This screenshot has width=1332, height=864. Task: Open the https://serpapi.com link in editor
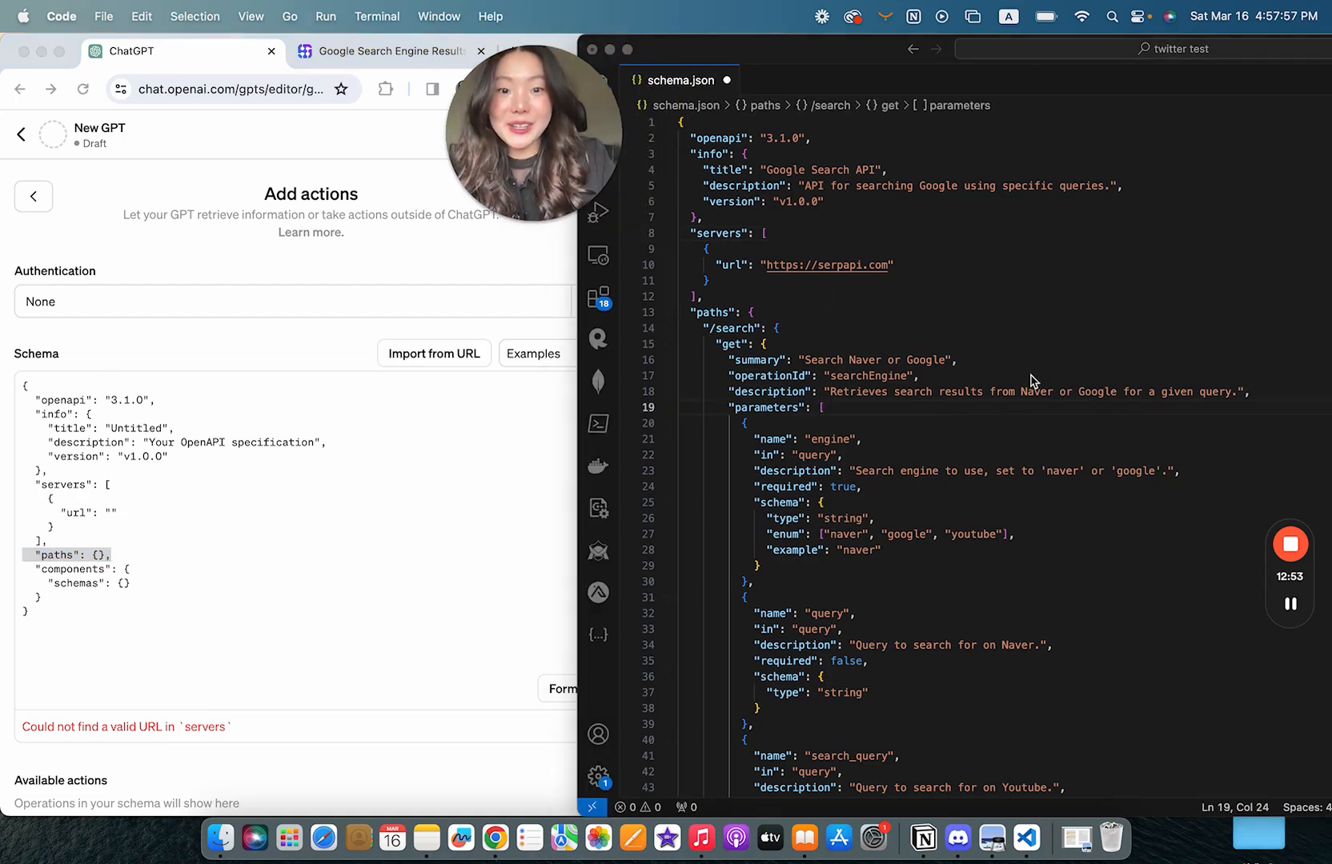pyautogui.click(x=827, y=265)
